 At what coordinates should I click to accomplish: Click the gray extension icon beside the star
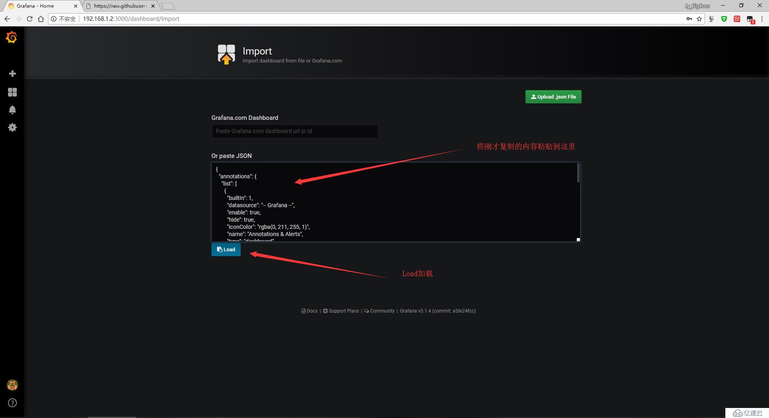[711, 19]
